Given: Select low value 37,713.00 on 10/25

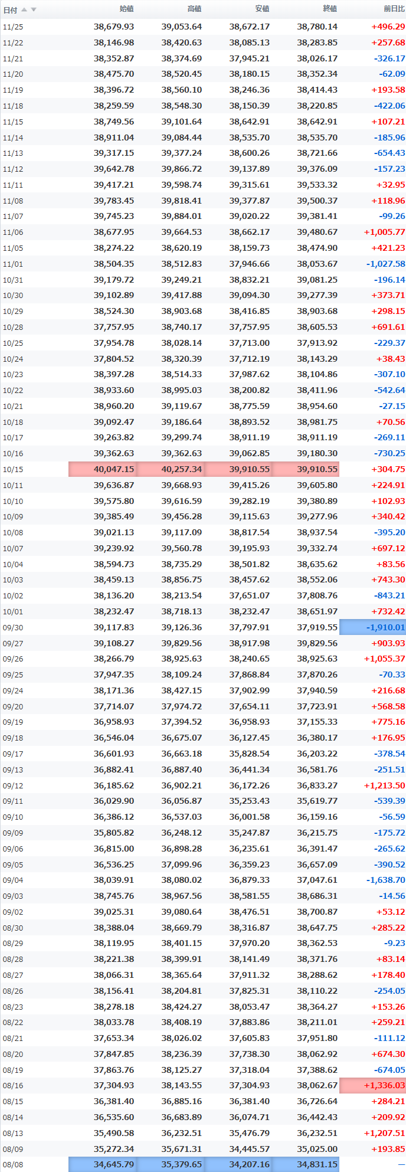Looking at the screenshot, I should [x=250, y=343].
